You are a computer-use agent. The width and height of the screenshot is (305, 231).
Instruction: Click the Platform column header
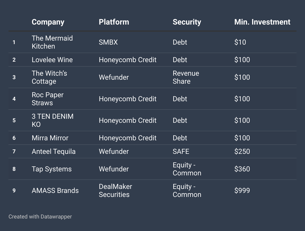(114, 22)
